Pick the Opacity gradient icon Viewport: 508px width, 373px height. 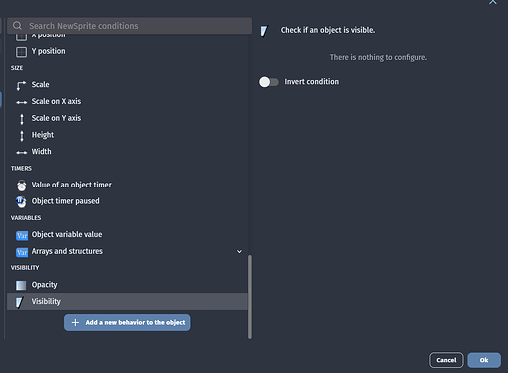[x=21, y=285]
